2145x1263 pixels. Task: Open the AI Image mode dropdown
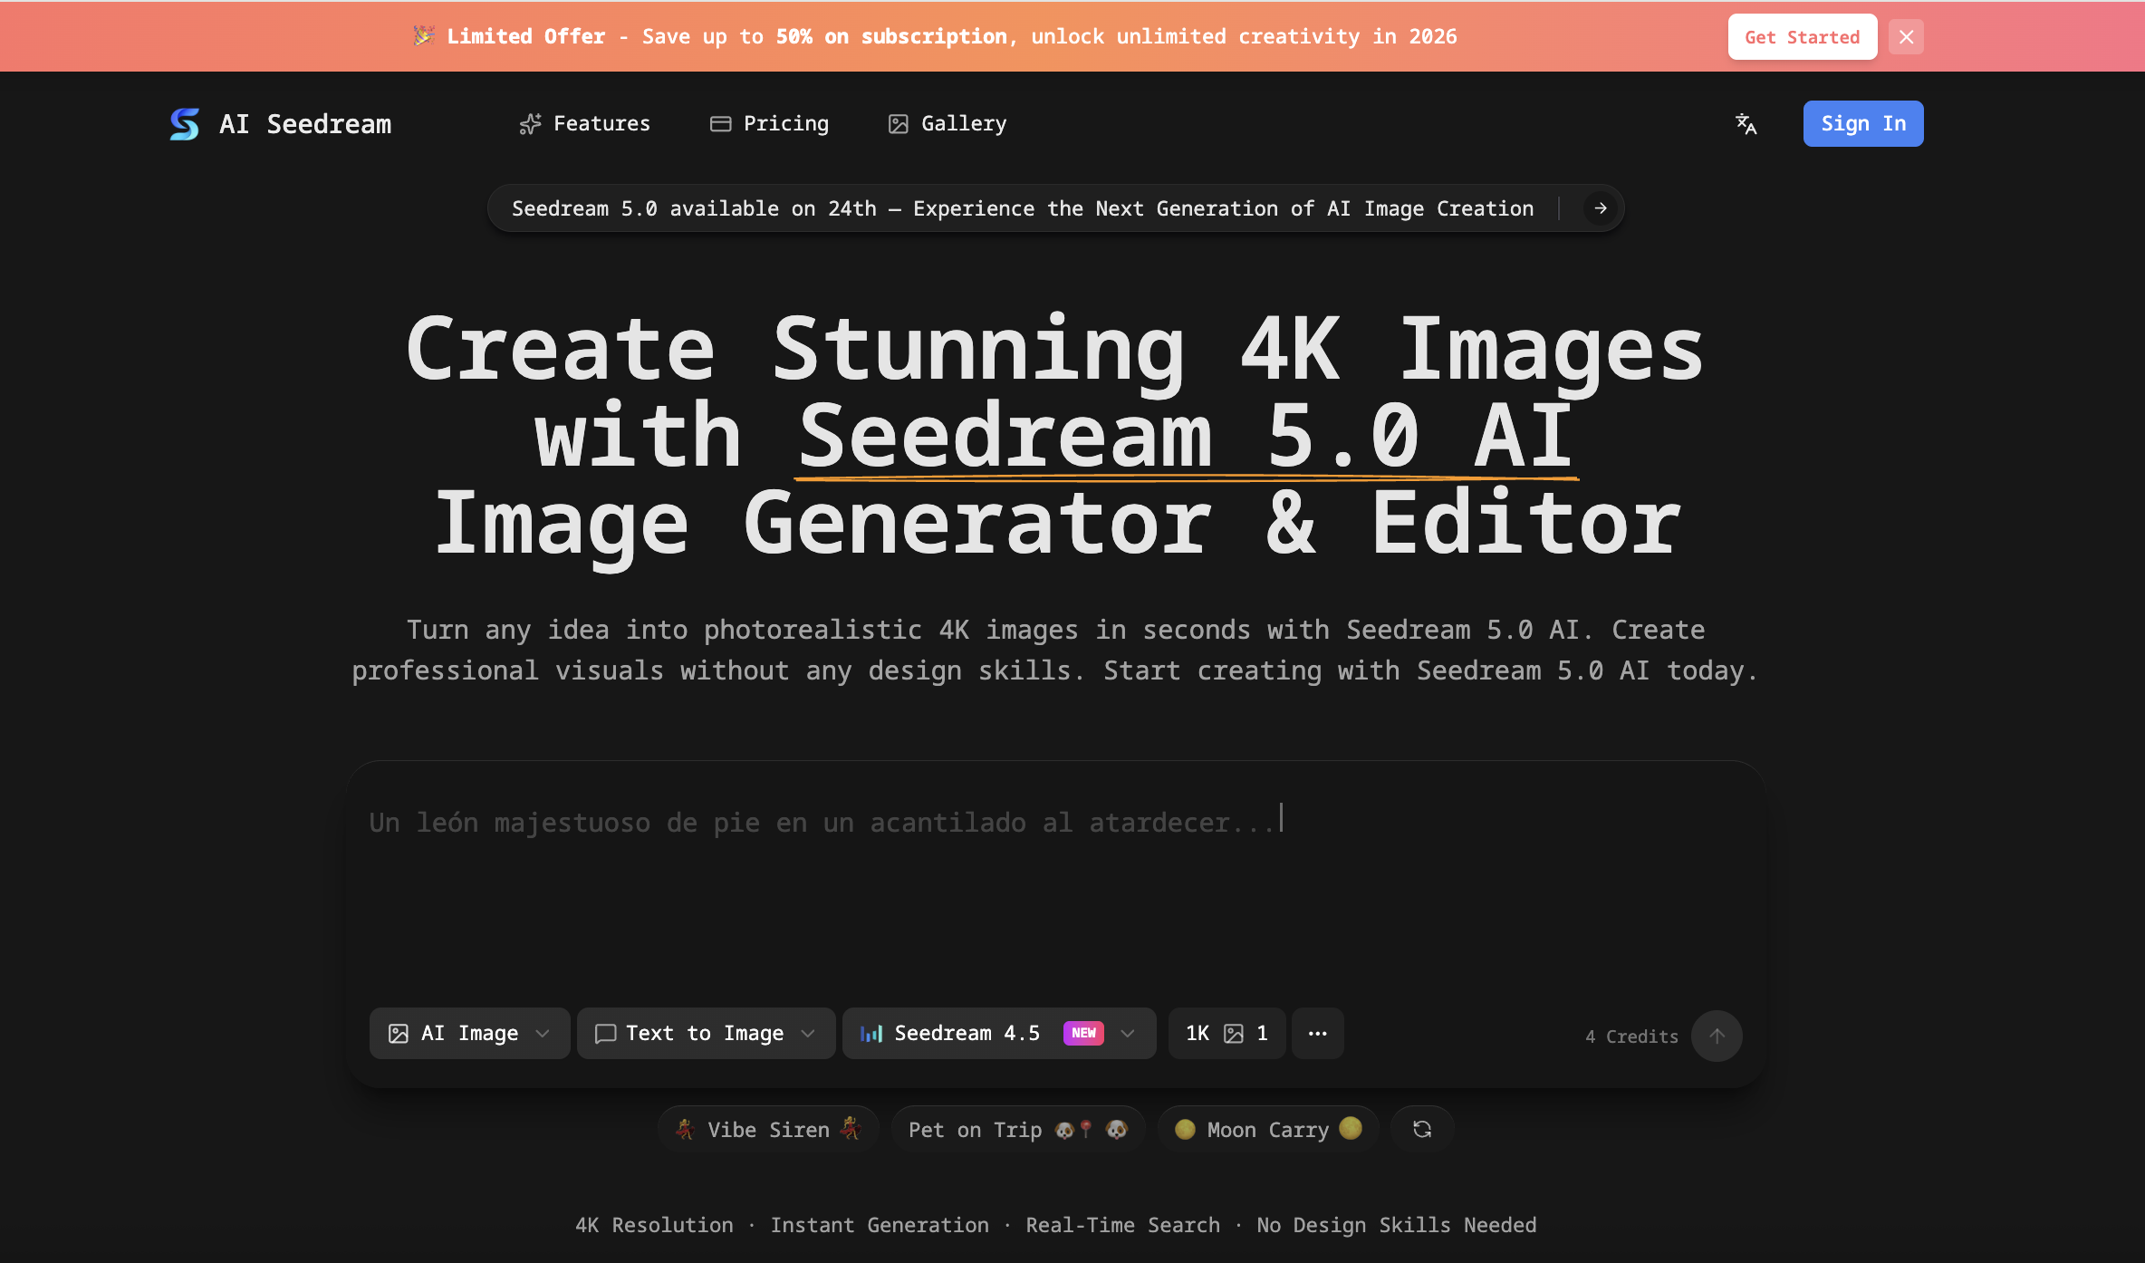coord(468,1033)
